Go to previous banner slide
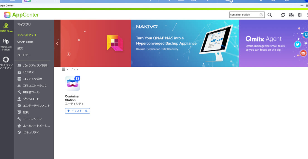308x159 pixels. coord(57,43)
